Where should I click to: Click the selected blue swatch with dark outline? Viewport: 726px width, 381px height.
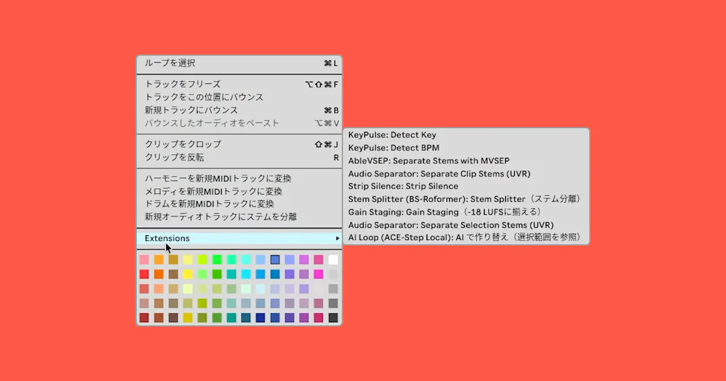275,259
